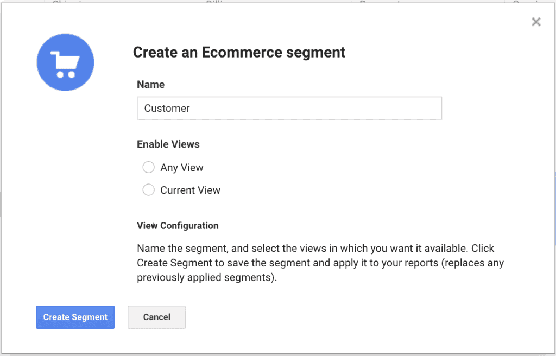This screenshot has height=356, width=556.
Task: Close the segment dialog with the X
Action: pos(536,22)
